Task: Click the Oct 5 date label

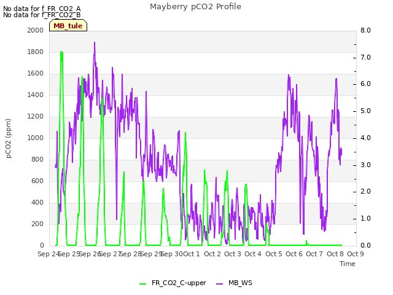Action: point(274,254)
